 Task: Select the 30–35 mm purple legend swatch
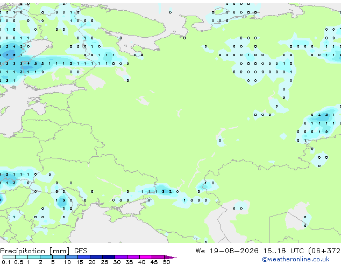pos(120,257)
